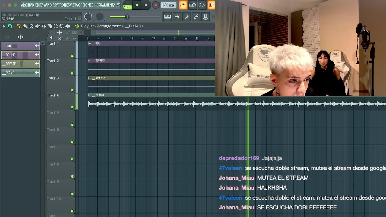Click the chain link icon in toolbar
386x217 pixels.
[196, 17]
